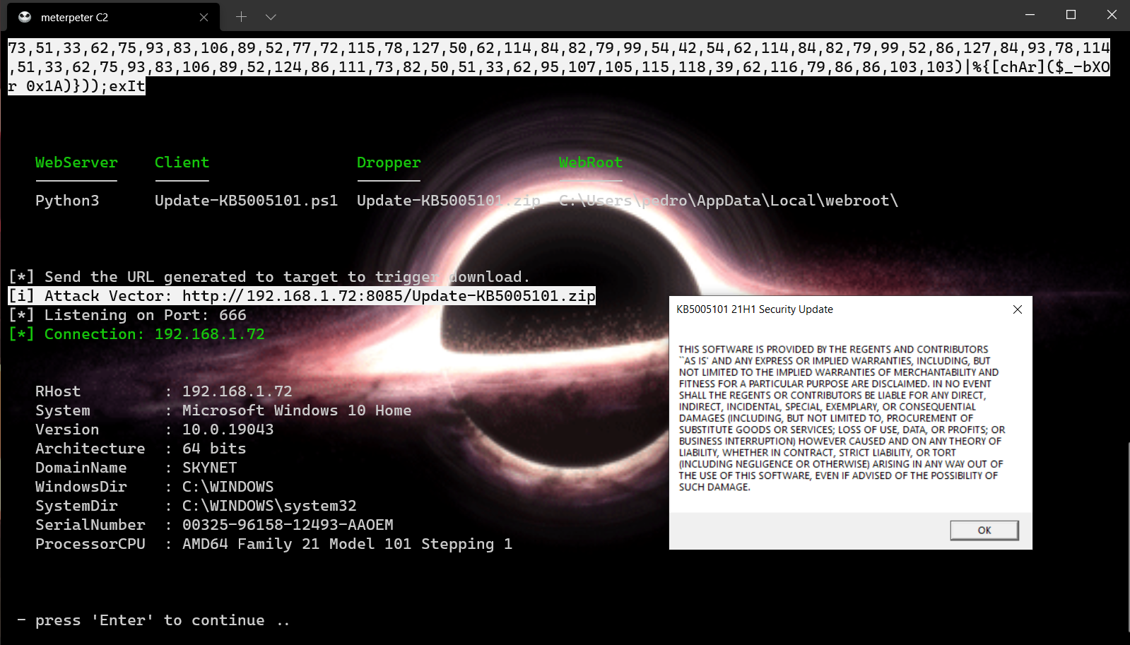Viewport: 1130px width, 645px height.
Task: Click the meterpeter C2 tab skull icon
Action: 25,17
